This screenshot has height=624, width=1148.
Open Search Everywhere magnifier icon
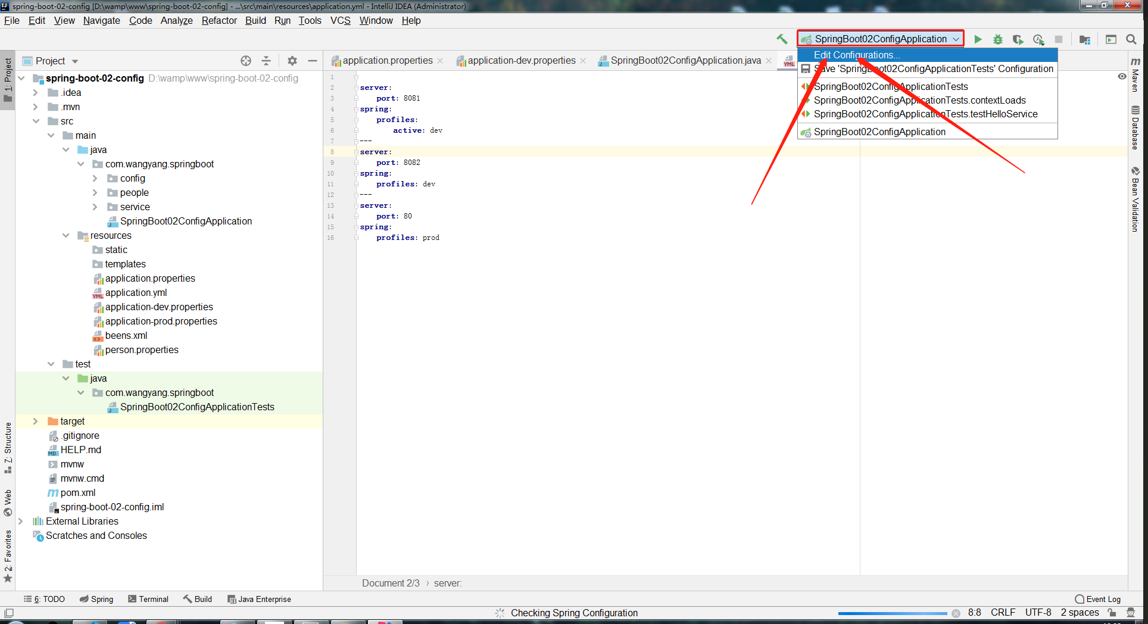[1131, 39]
